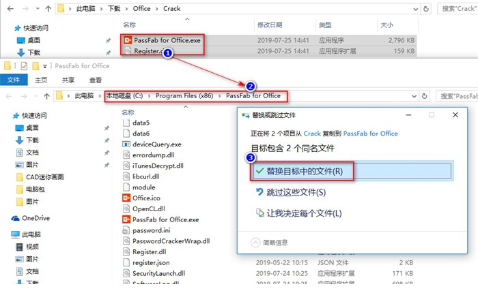Click Office in the Crack window breadcrumb
Image resolution: width=478 pixels, height=295 pixels.
141,8
